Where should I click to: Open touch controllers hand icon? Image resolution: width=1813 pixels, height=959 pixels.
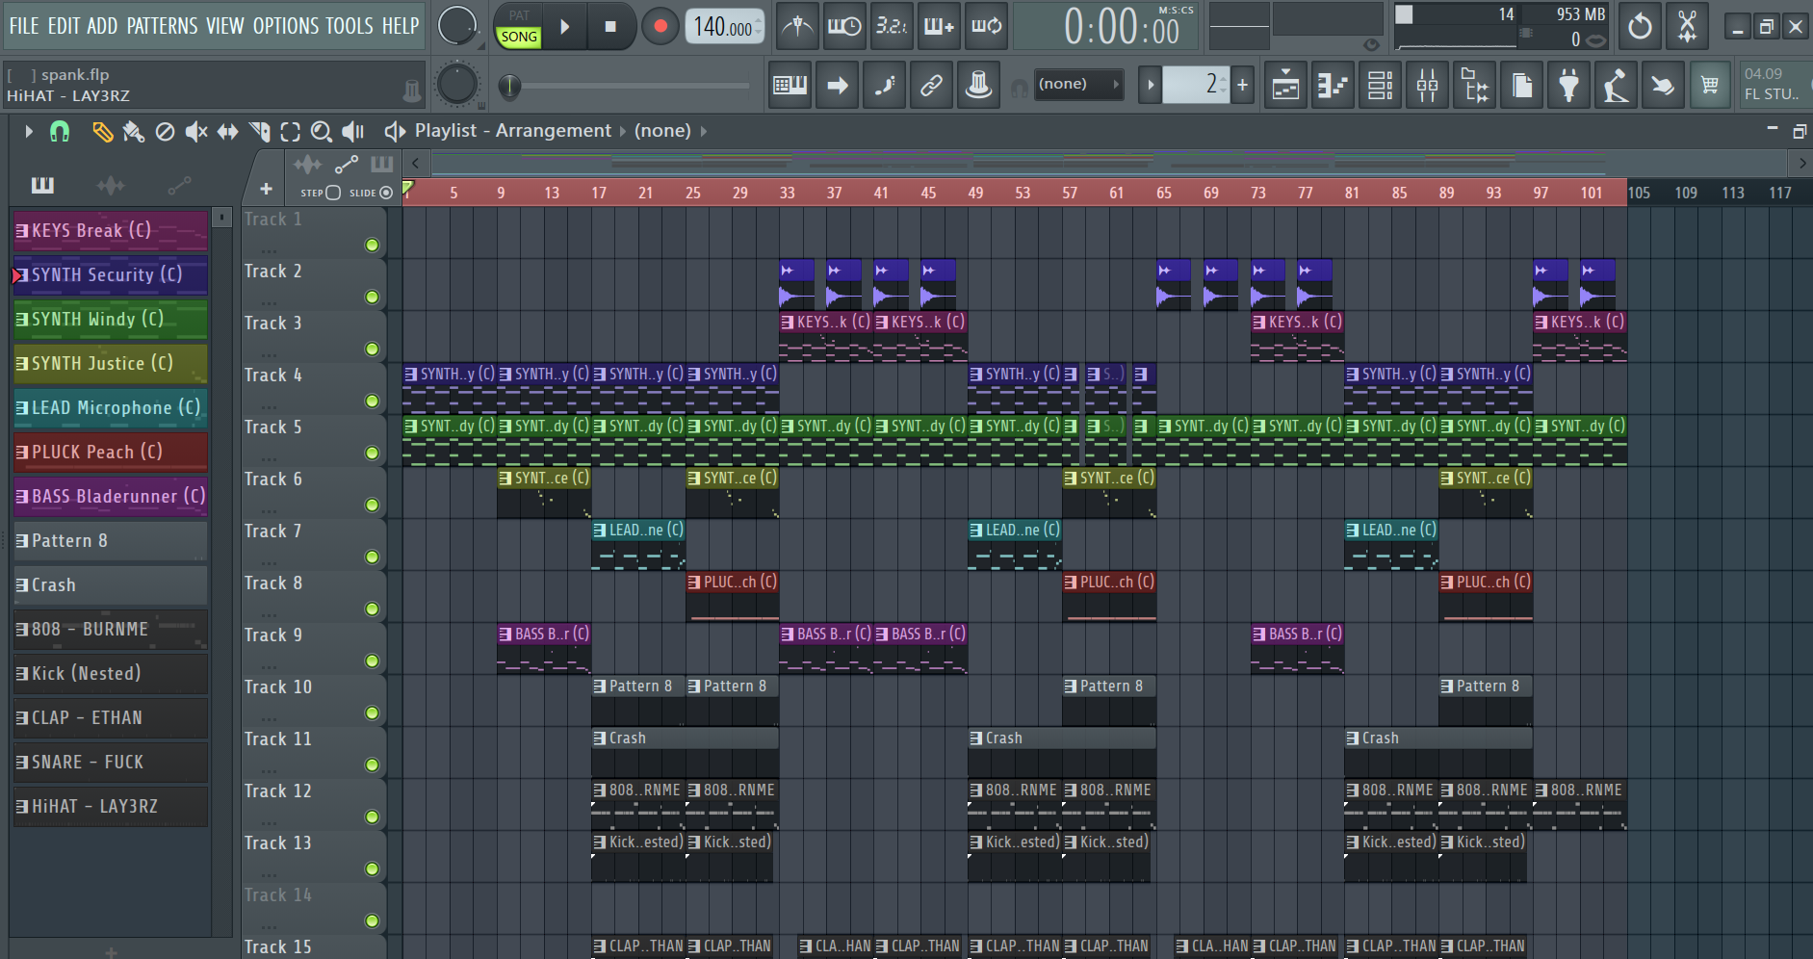[1663, 86]
